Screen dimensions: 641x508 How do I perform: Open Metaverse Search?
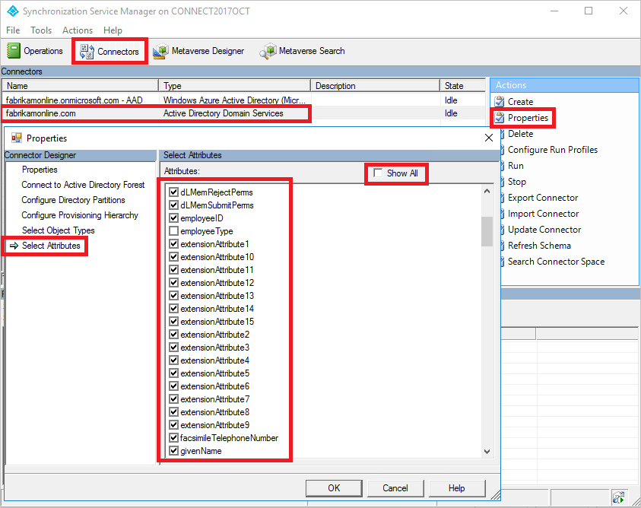[302, 51]
